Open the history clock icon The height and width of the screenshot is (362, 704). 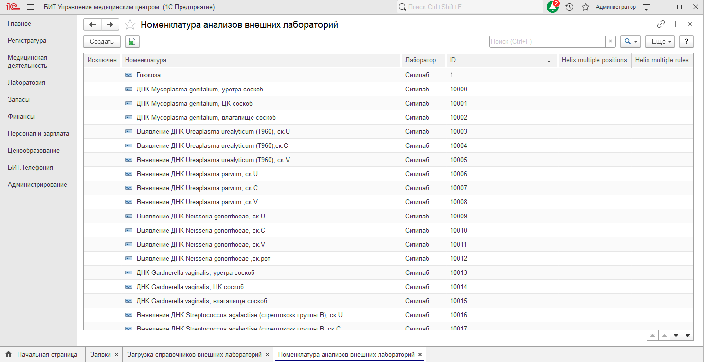569,7
